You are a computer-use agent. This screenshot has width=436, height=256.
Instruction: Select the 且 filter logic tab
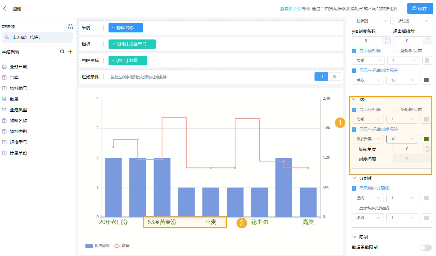(321, 76)
